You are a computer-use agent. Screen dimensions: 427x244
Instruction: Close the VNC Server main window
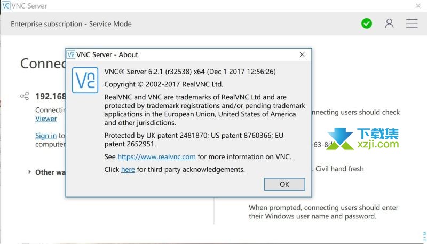coord(418,6)
